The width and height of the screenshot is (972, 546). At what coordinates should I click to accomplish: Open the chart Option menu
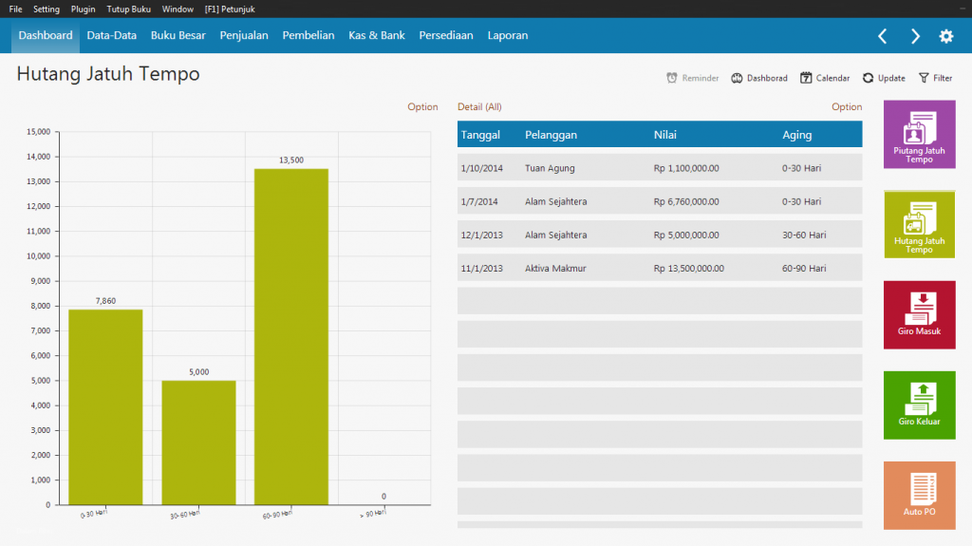(422, 107)
